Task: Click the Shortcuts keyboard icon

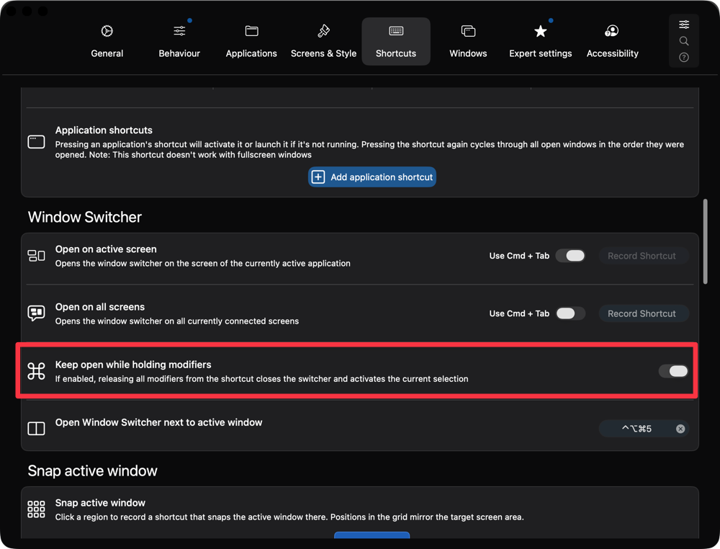Action: click(x=396, y=31)
